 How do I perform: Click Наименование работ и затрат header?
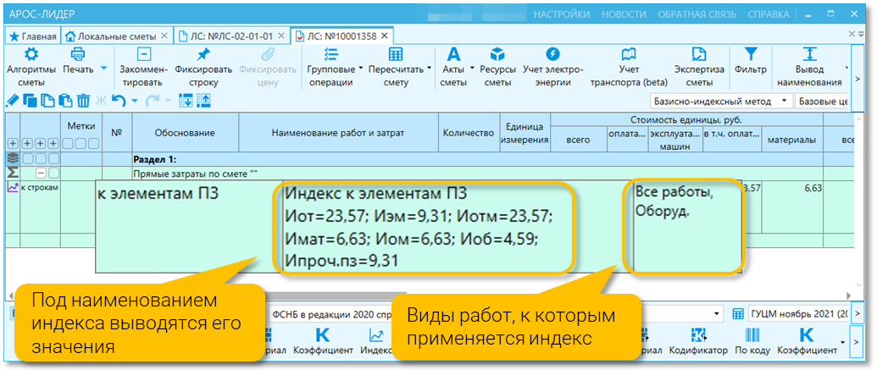click(338, 133)
